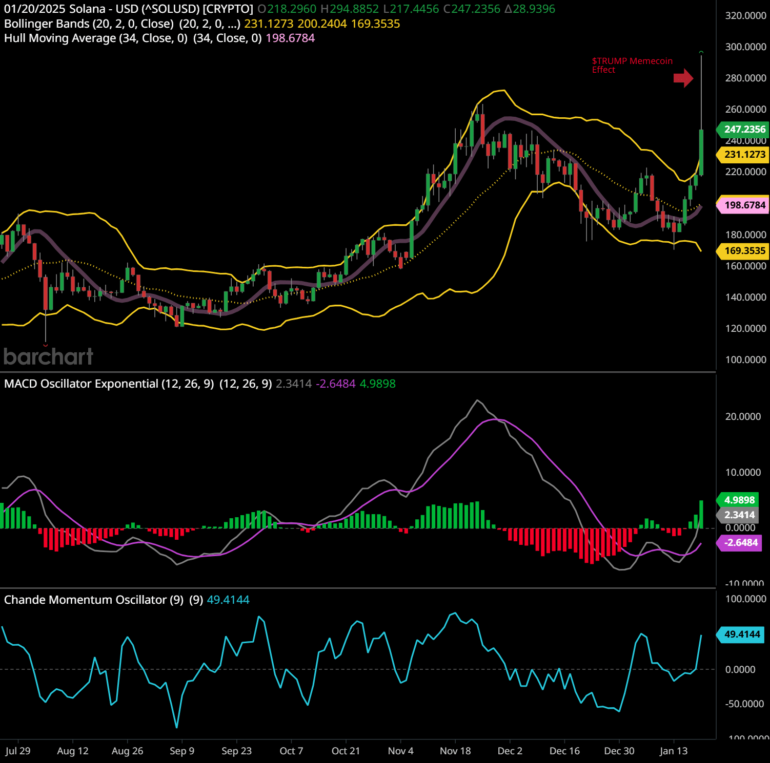The image size is (770, 763).
Task: Click the 280.0000 price axis label
Action: (746, 78)
